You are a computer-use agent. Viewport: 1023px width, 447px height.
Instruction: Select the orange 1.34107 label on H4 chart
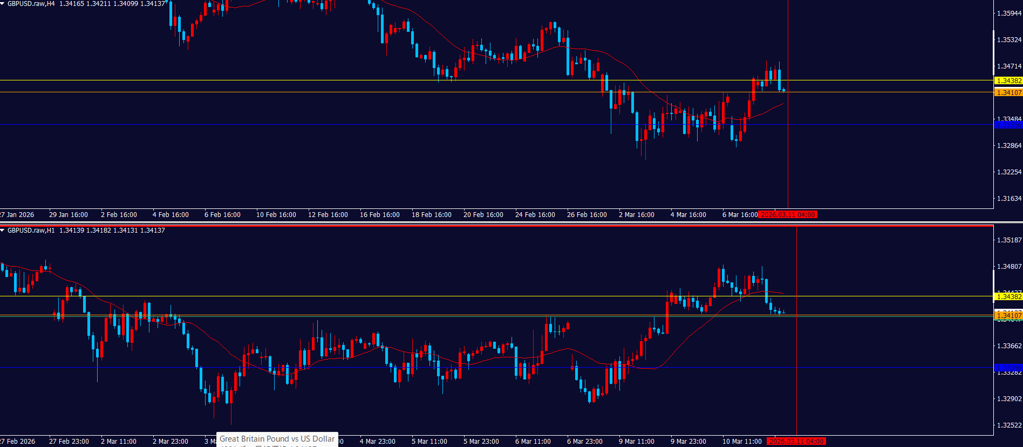pos(1008,92)
